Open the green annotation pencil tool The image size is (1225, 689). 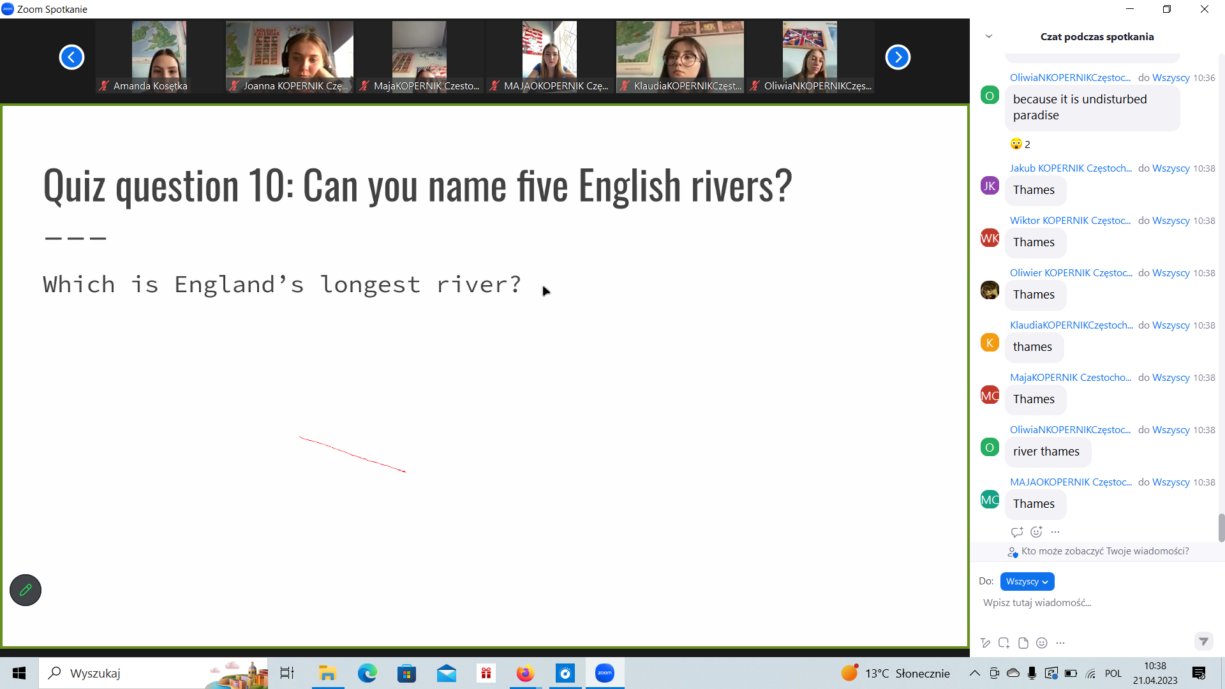click(x=26, y=590)
